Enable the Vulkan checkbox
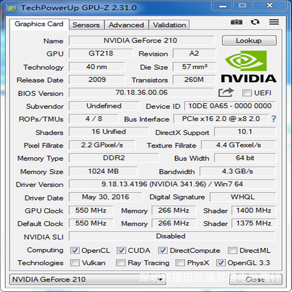The image size is (292, 292). 74,263
